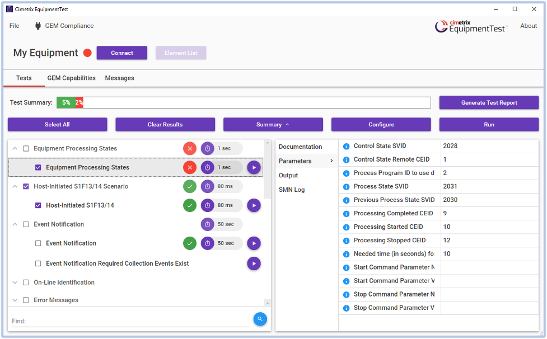This screenshot has height=339, width=547.
Task: Open the GEM Compliance menu
Action: [69, 26]
